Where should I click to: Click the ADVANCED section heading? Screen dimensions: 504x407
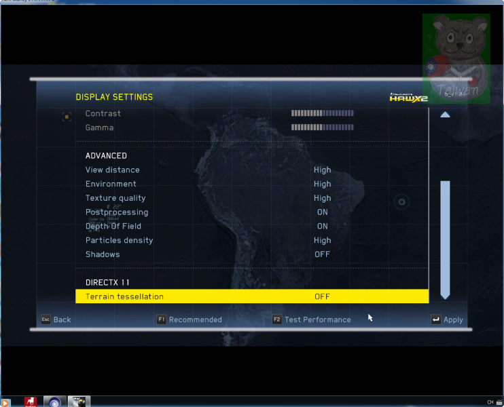[106, 155]
